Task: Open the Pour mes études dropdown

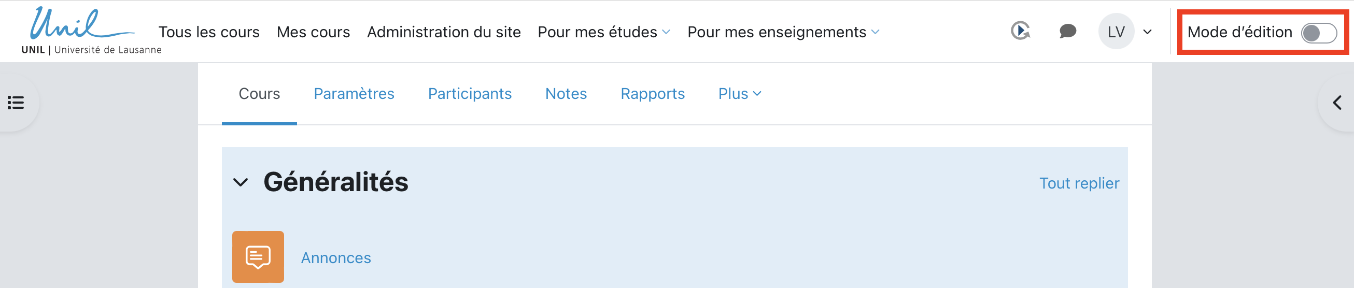Action: click(x=603, y=32)
